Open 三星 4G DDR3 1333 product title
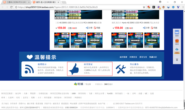This screenshot has width=185, height=110. (x=78, y=23)
